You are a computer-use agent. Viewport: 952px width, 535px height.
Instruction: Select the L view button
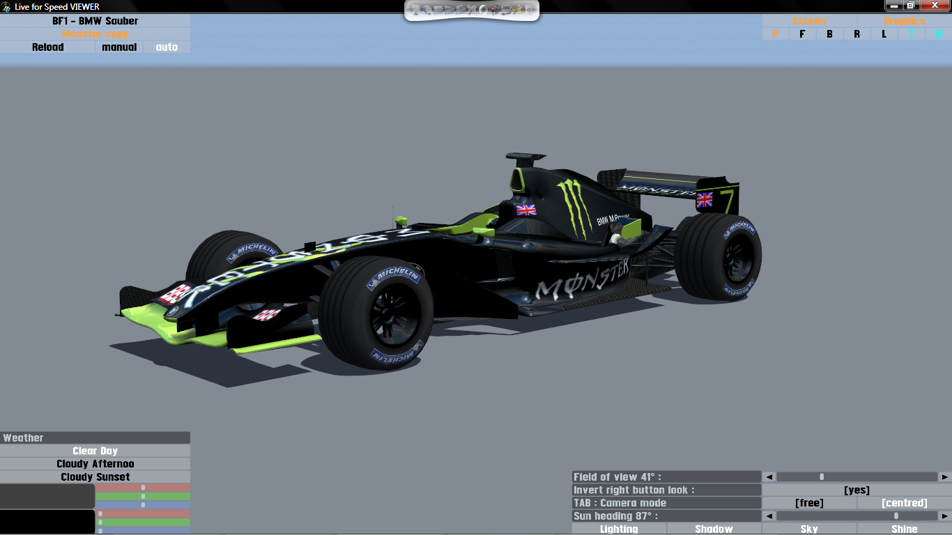[x=884, y=34]
